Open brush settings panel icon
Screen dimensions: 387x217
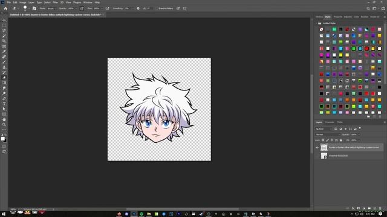(34, 8)
